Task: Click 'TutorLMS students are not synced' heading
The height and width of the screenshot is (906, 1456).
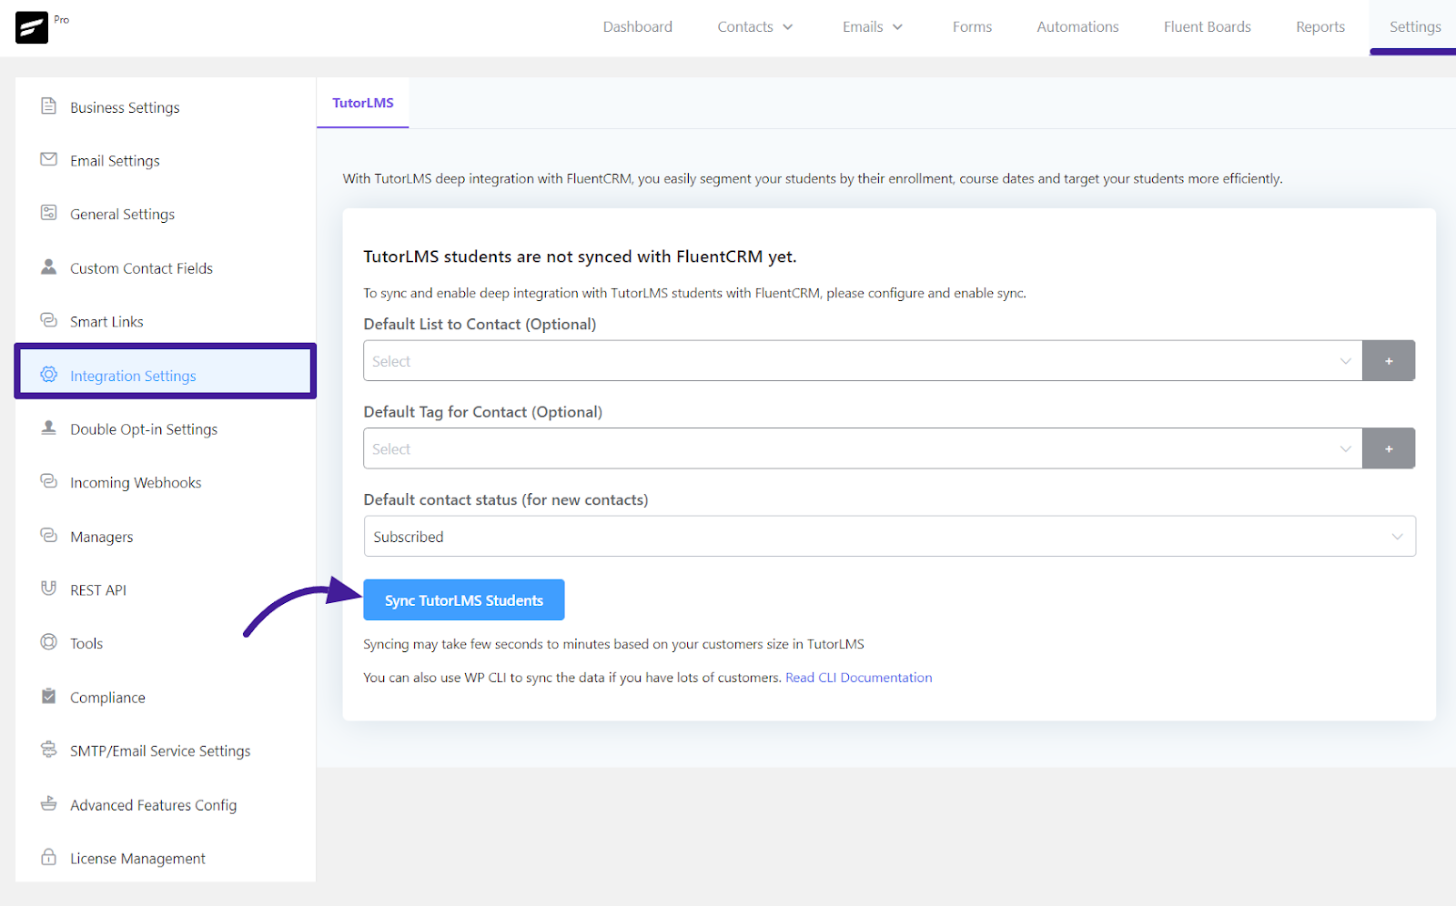Action: click(x=580, y=257)
